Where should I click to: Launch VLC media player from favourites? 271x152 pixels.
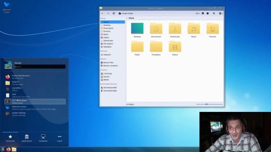tap(35, 101)
